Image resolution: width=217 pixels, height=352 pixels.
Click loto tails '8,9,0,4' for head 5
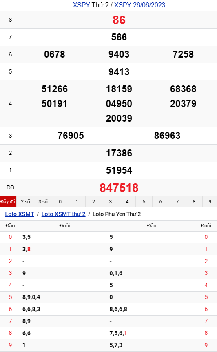click(x=31, y=297)
